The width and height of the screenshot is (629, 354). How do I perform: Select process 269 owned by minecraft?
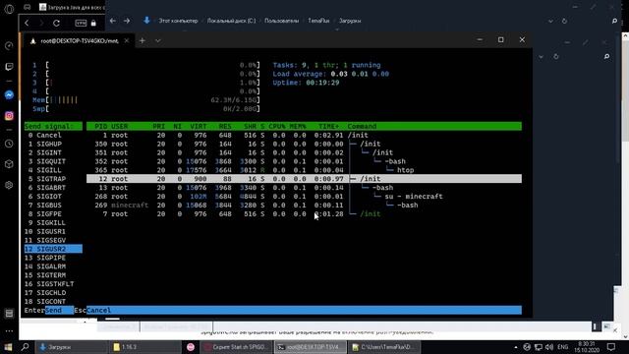click(304, 206)
